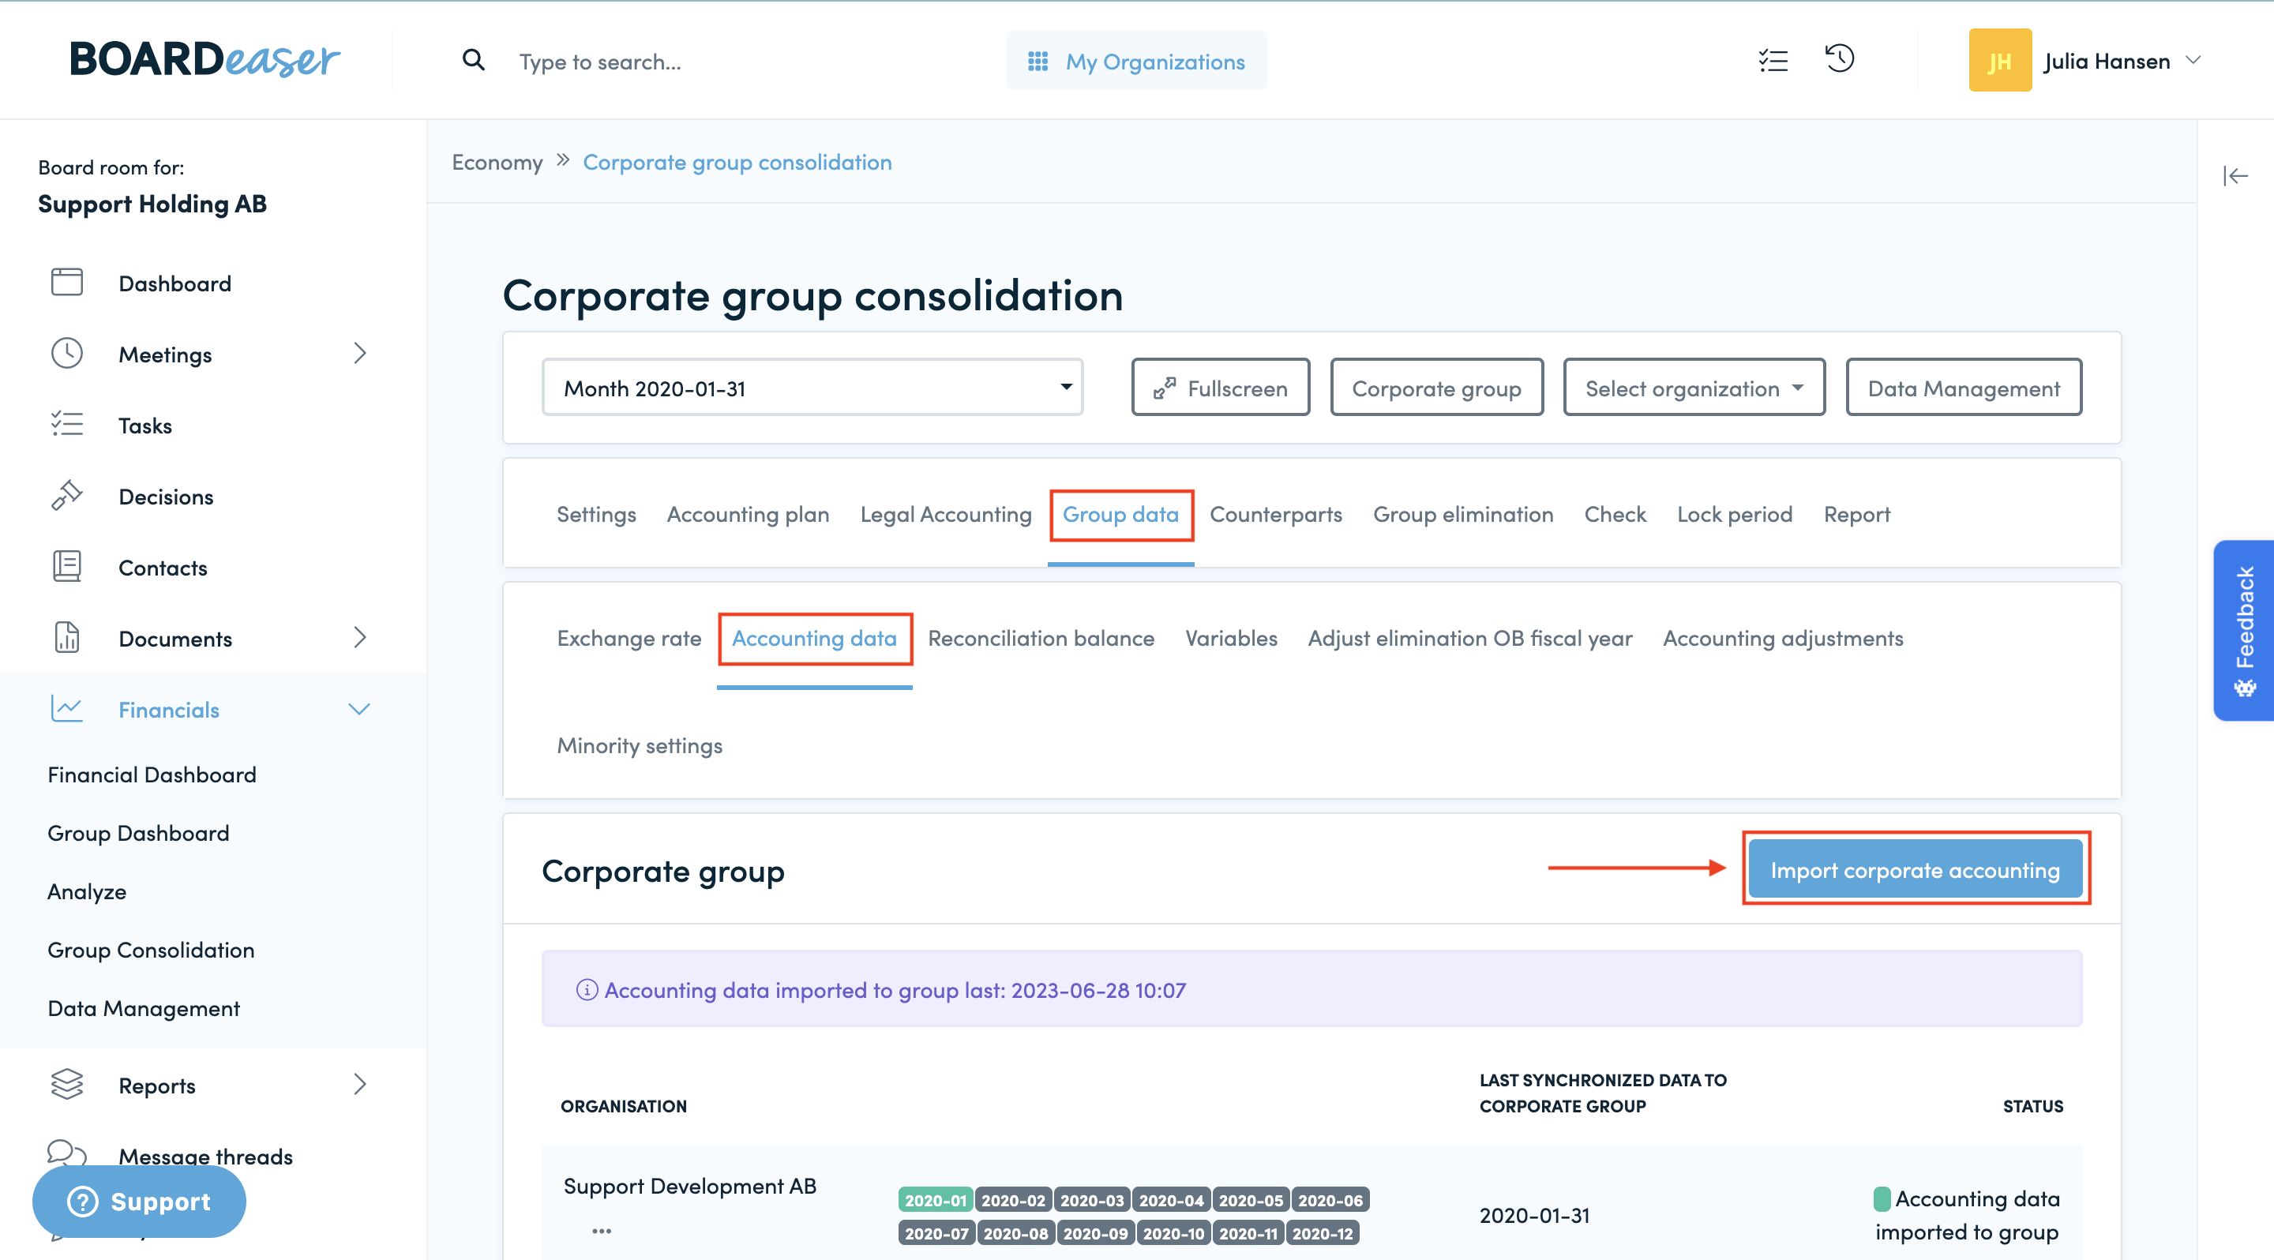
Task: Collapse the Financials section chevron
Action: (x=359, y=710)
